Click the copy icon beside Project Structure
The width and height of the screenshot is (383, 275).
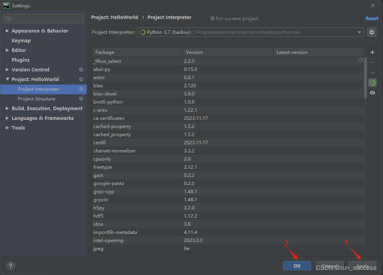coord(81,99)
